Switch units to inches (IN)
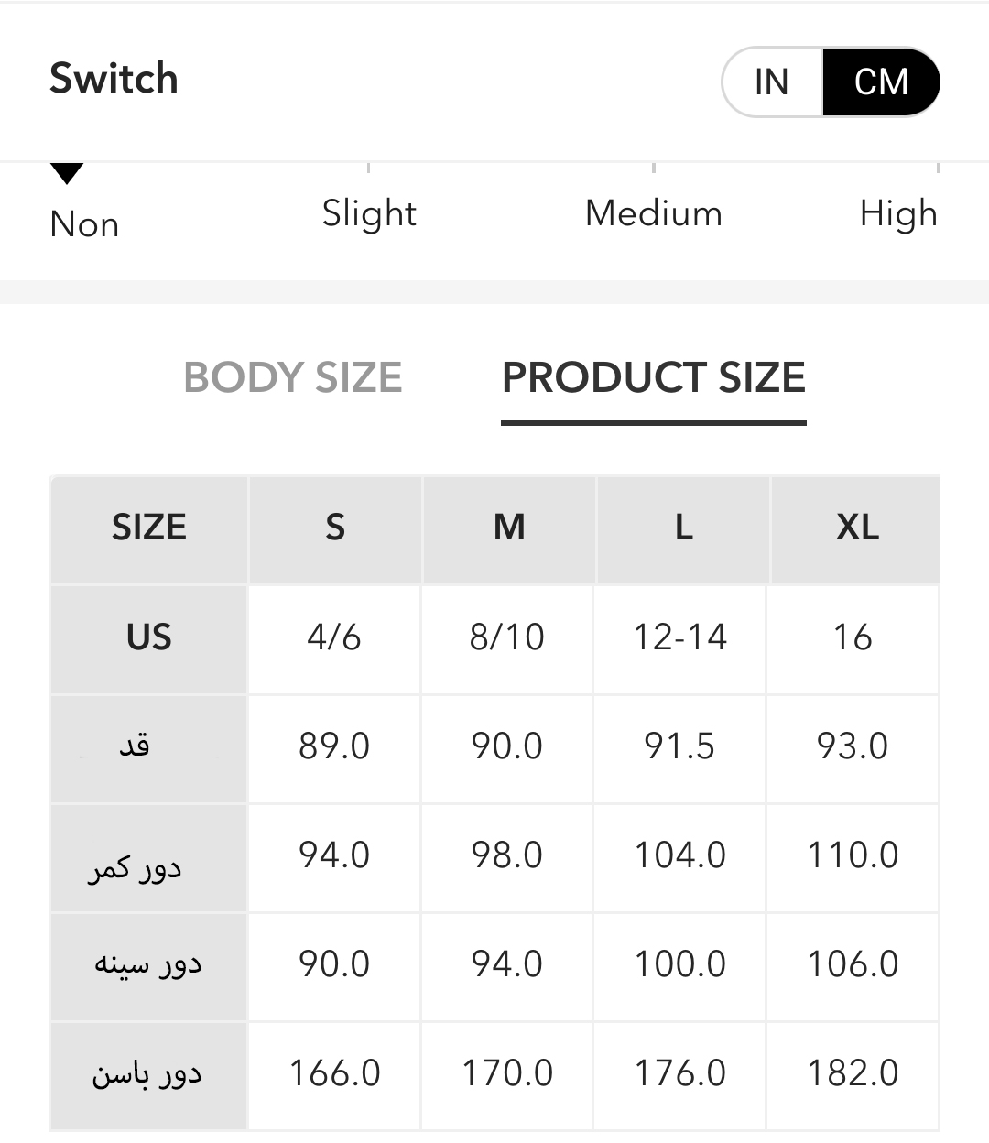The image size is (989, 1143). pyautogui.click(x=773, y=82)
